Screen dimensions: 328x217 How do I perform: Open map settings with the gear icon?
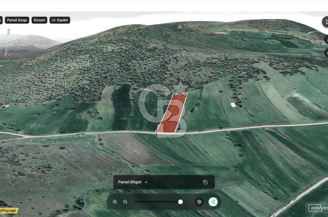pyautogui.click(x=199, y=202)
